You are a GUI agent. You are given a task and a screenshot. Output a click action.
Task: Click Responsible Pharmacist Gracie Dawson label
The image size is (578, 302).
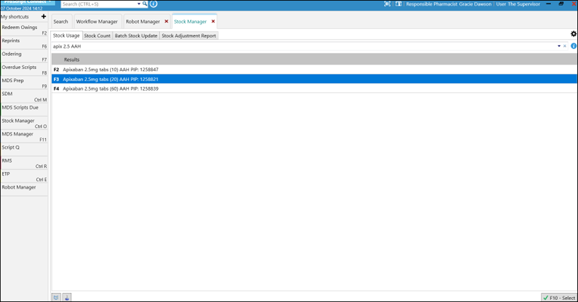coord(449,4)
